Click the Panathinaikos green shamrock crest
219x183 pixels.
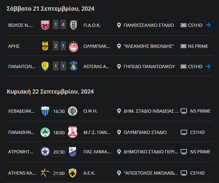[45, 132]
